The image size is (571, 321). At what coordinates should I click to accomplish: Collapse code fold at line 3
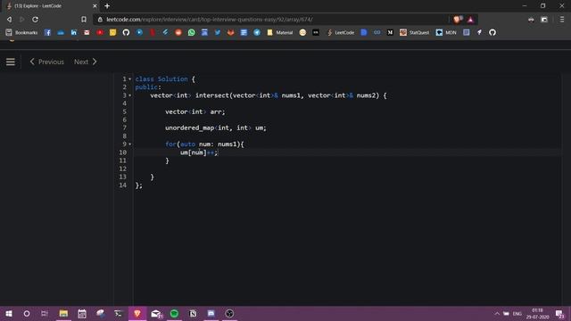point(129,95)
